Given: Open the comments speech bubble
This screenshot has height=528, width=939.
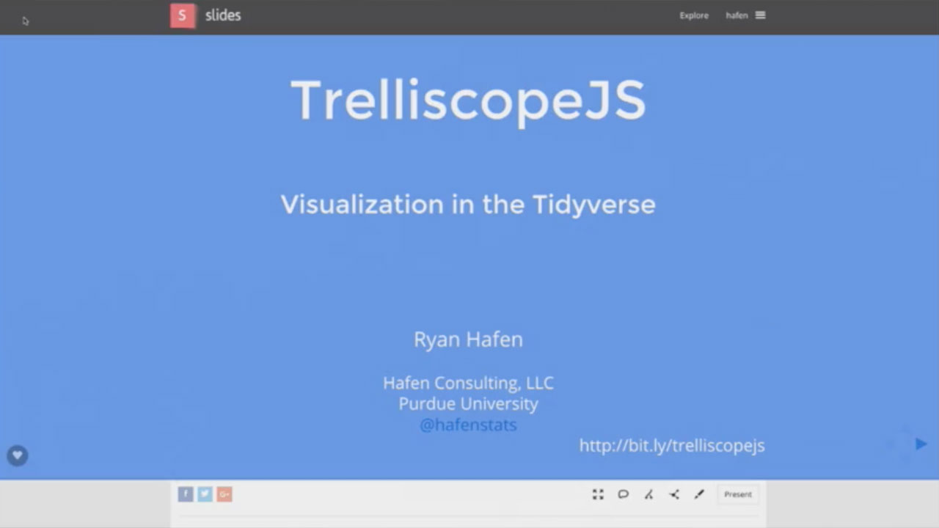Looking at the screenshot, I should [x=623, y=494].
